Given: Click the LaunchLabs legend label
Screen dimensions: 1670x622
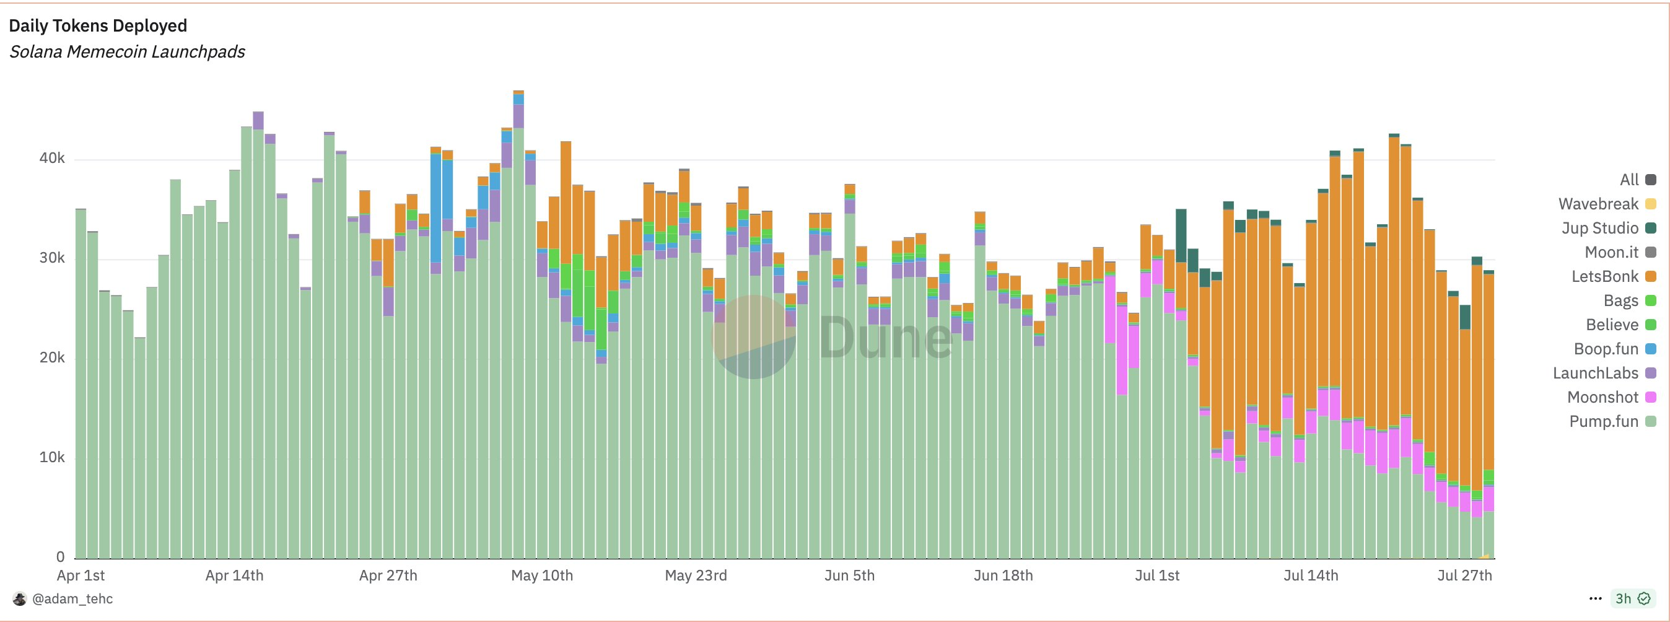Looking at the screenshot, I should [x=1596, y=373].
